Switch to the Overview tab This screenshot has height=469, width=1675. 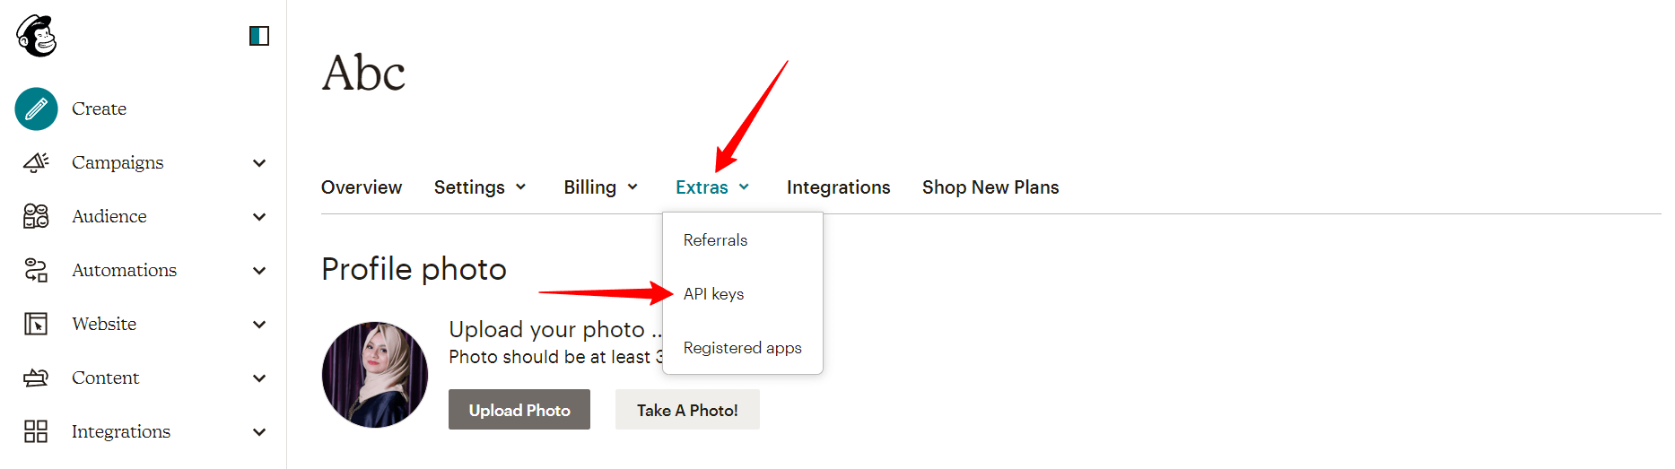coord(362,187)
